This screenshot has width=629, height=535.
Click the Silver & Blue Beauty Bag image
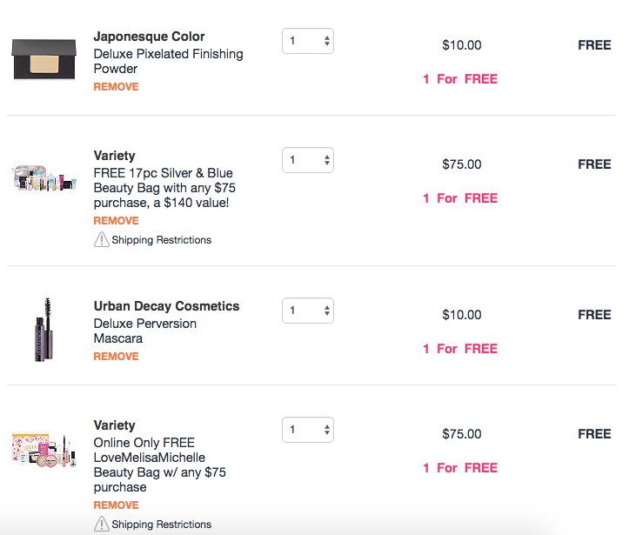pos(43,177)
